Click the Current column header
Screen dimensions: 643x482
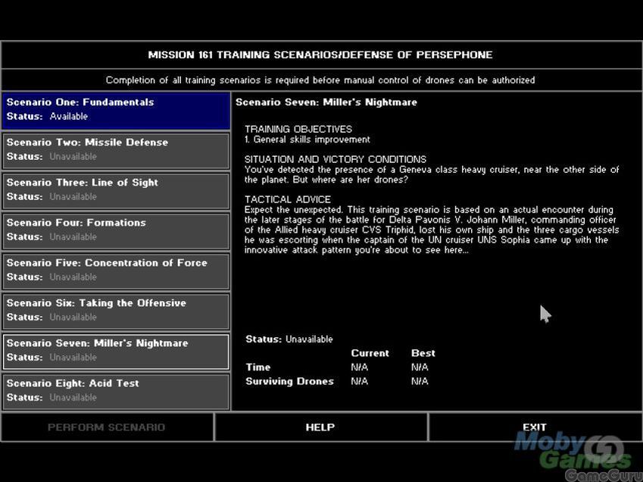click(370, 353)
